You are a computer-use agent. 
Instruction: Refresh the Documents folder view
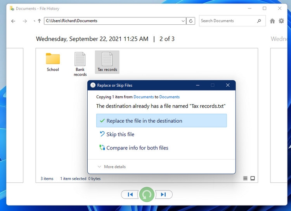191,21
